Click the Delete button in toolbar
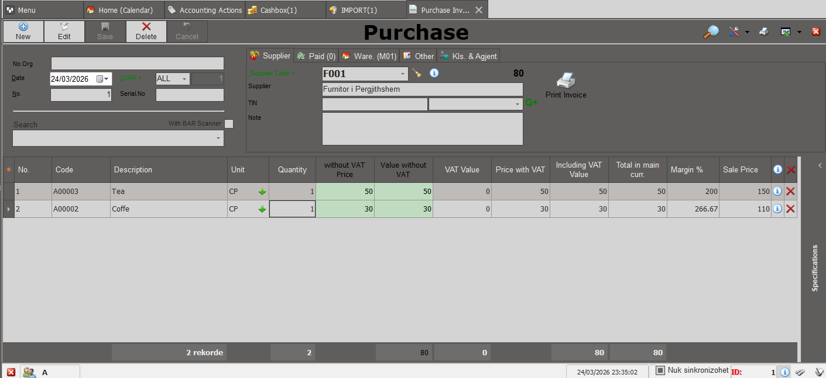Image resolution: width=826 pixels, height=378 pixels. coord(146,31)
